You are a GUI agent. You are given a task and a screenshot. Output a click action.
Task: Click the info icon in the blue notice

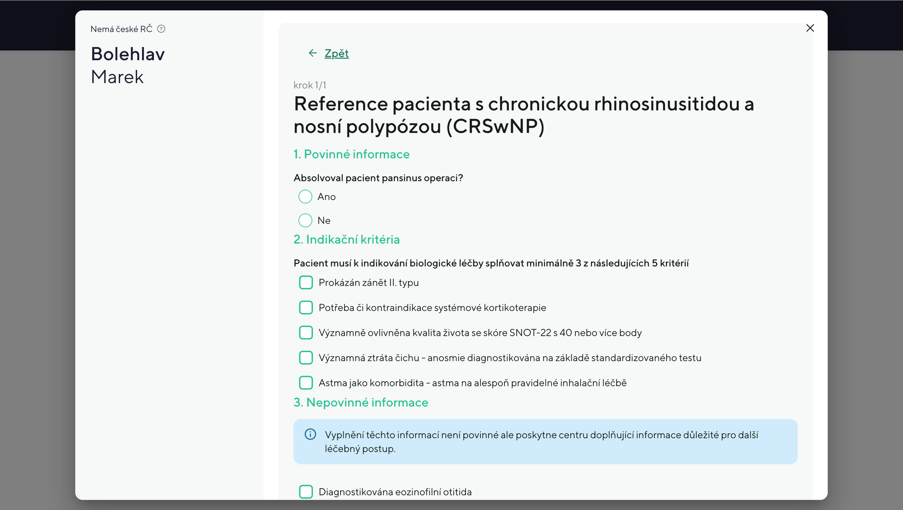tap(310, 434)
